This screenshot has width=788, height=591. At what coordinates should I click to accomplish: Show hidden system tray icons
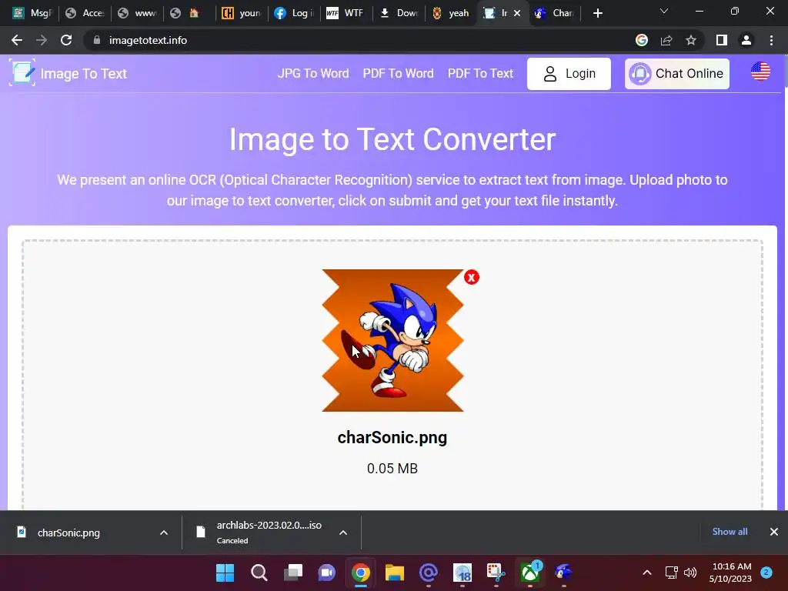[x=647, y=573]
